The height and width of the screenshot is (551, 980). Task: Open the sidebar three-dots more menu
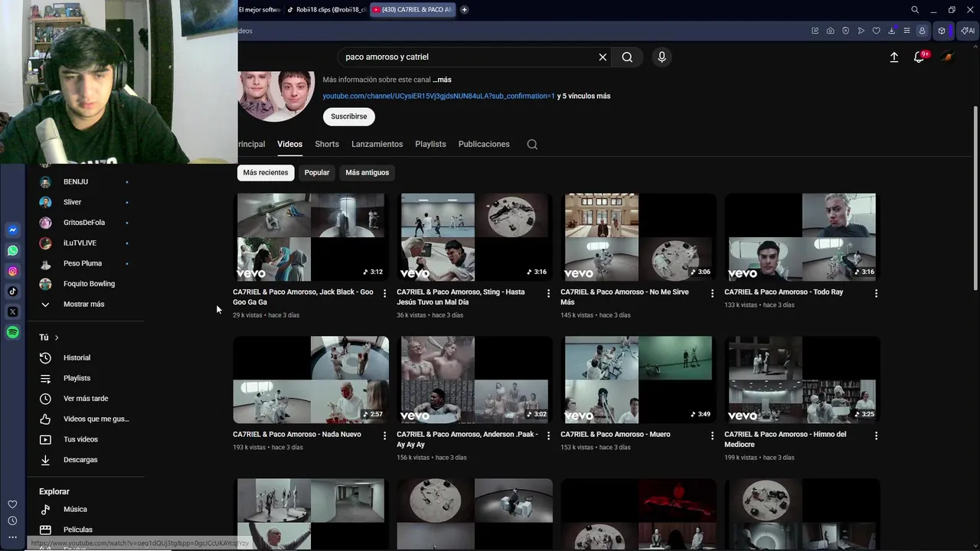pos(12,537)
